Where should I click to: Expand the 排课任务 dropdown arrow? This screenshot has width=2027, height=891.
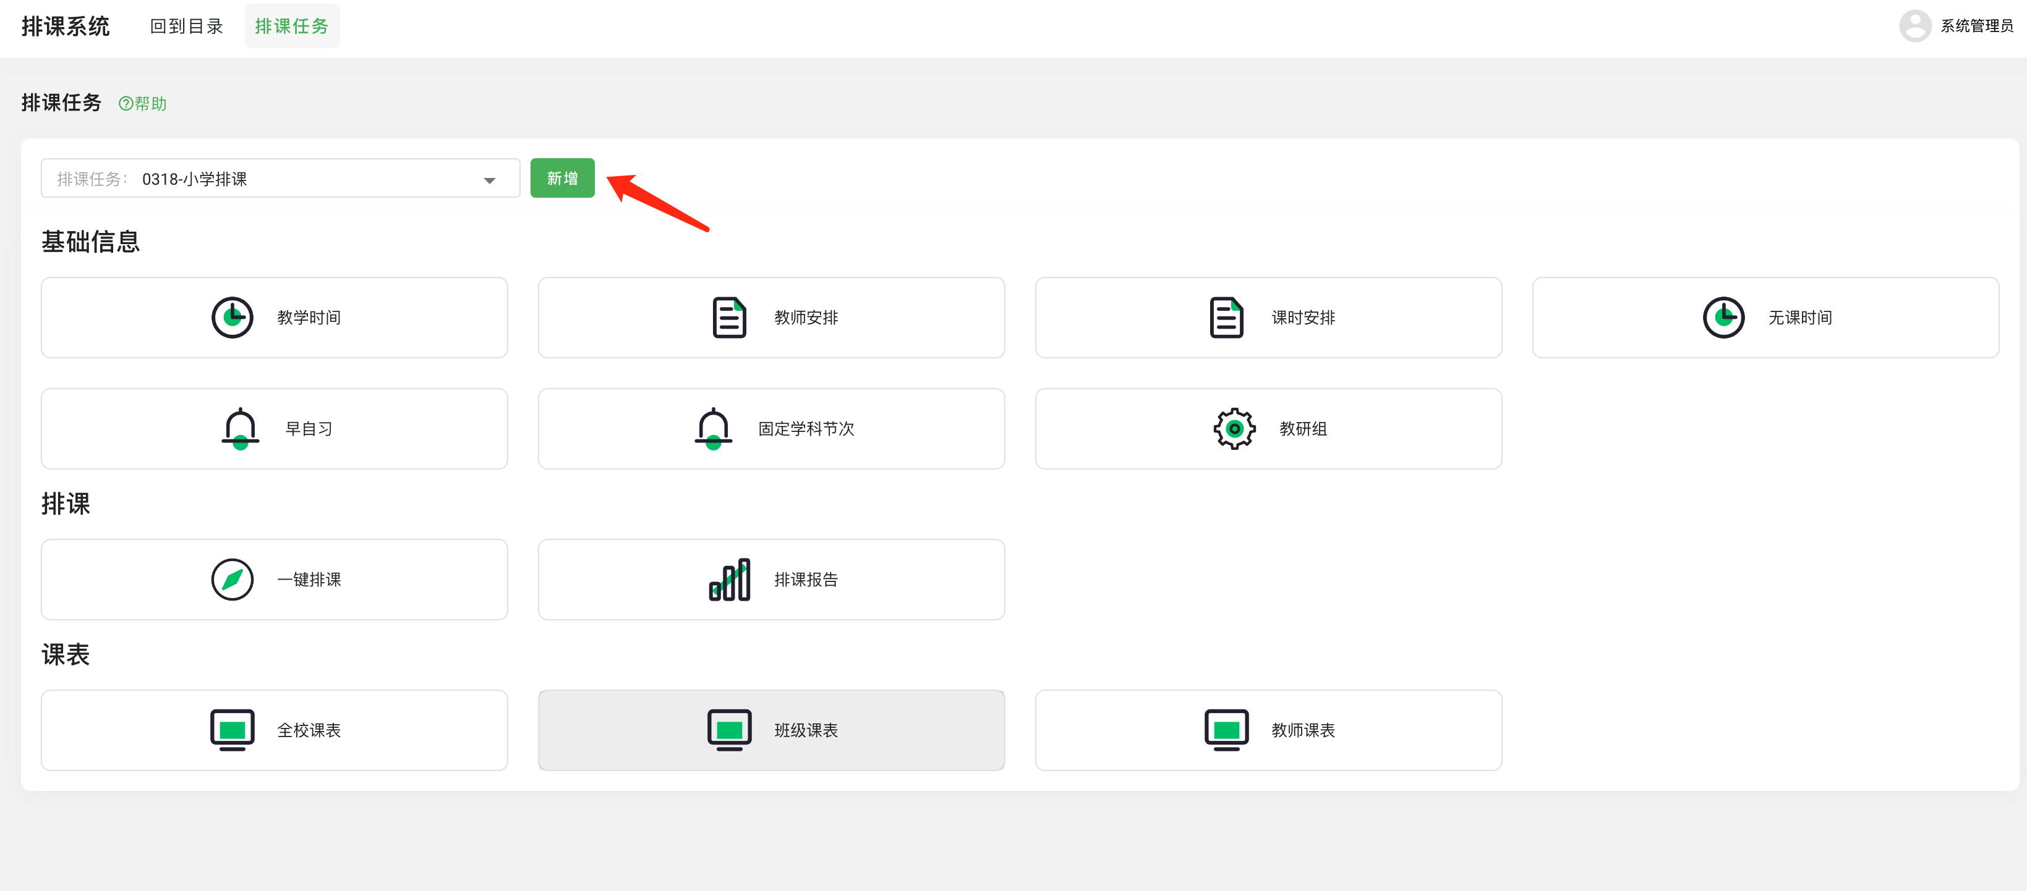point(490,180)
